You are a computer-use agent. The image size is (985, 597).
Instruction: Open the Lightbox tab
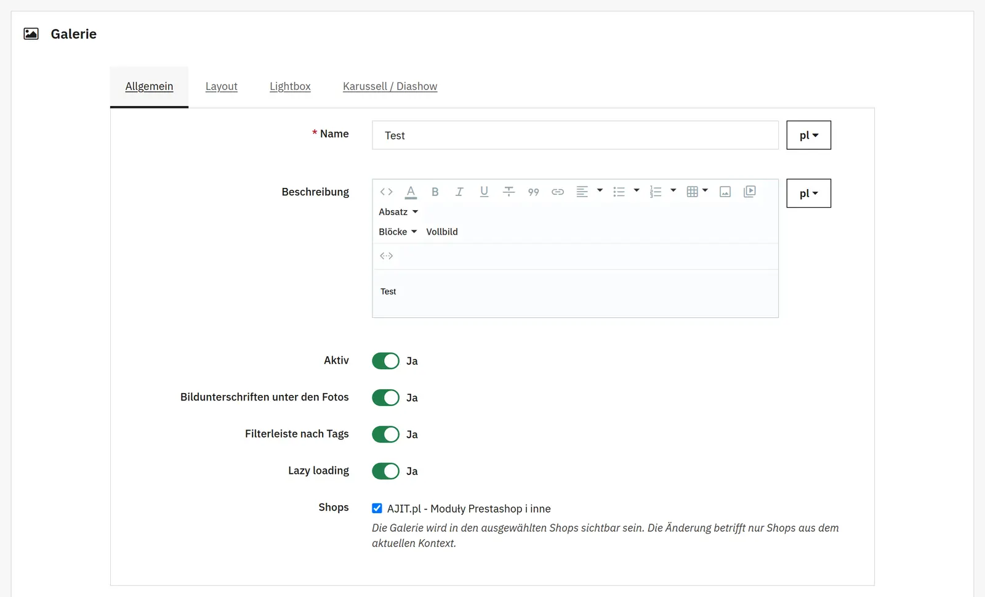coord(290,86)
